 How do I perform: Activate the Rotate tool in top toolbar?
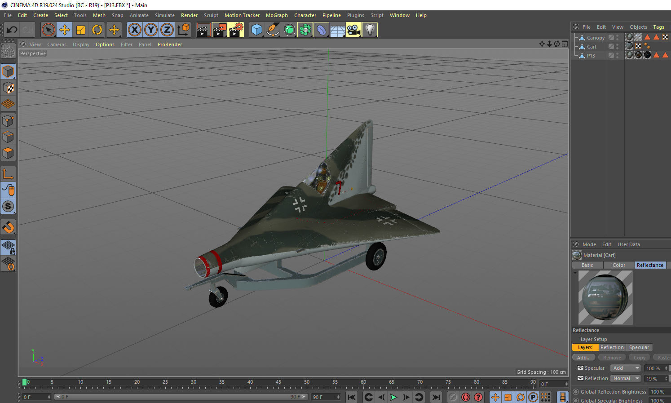pyautogui.click(x=97, y=30)
